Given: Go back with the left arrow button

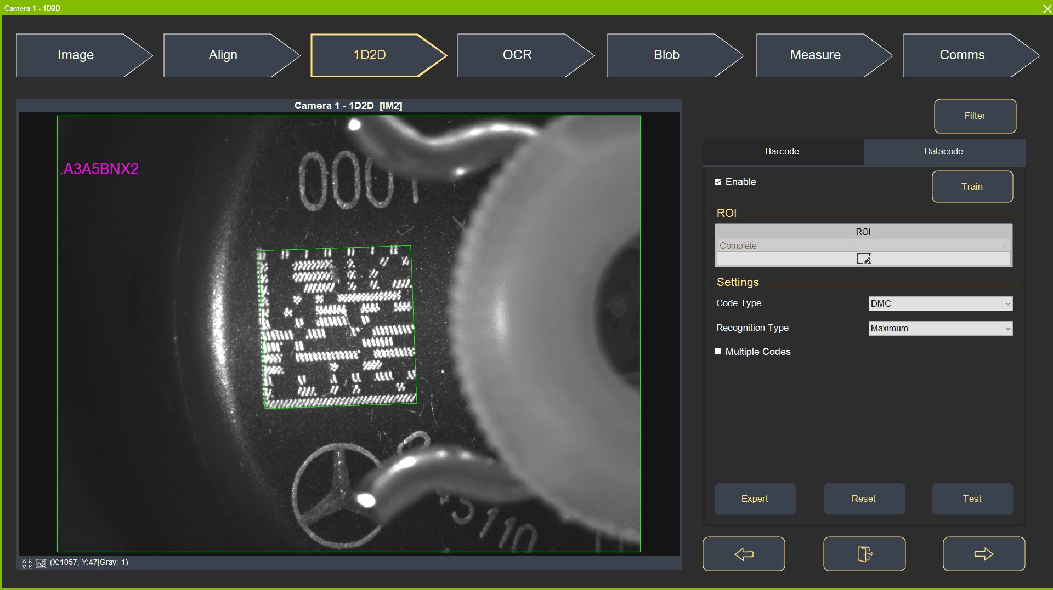Looking at the screenshot, I should [744, 554].
